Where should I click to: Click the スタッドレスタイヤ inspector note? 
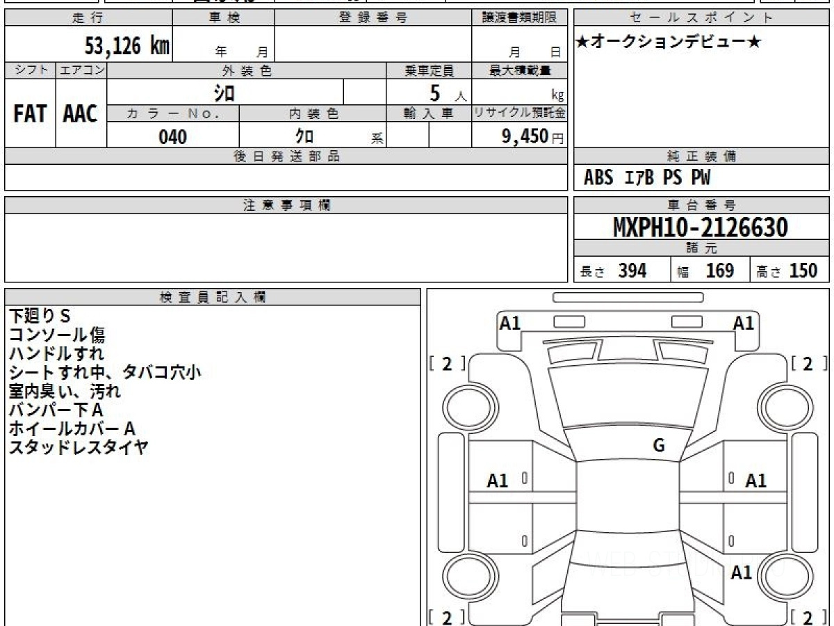(x=79, y=447)
